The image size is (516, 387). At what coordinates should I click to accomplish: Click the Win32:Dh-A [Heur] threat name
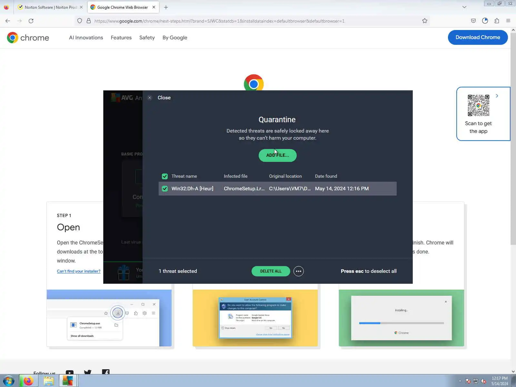click(192, 189)
